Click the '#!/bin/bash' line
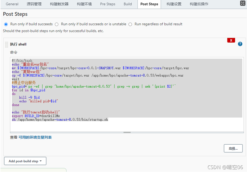The width and height of the screenshot is (247, 172). pyautogui.click(x=22, y=60)
